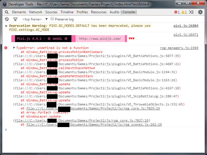Enable the Preserve log checkbox

point(52,19)
